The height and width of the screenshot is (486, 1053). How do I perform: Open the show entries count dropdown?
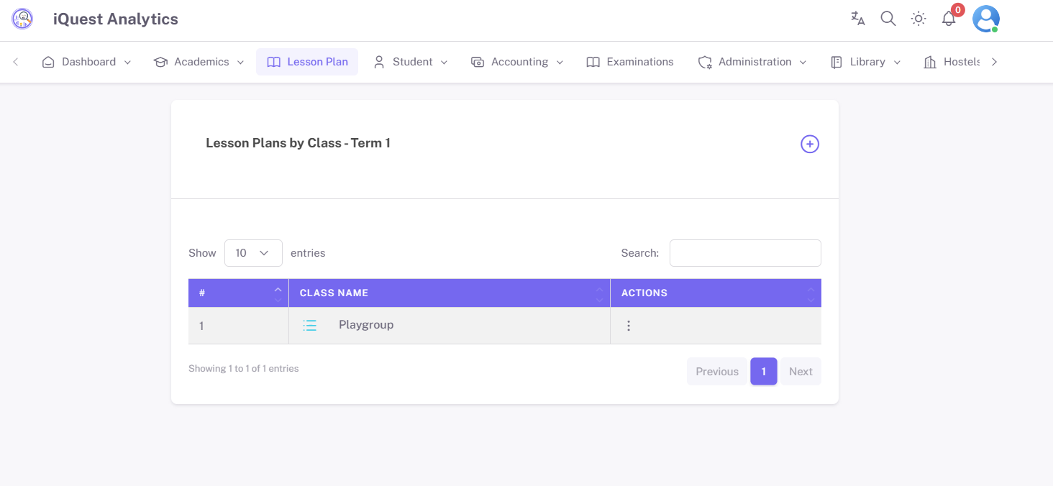[x=253, y=253]
